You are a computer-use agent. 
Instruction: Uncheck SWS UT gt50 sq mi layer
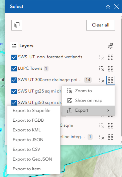click(x=14, y=103)
